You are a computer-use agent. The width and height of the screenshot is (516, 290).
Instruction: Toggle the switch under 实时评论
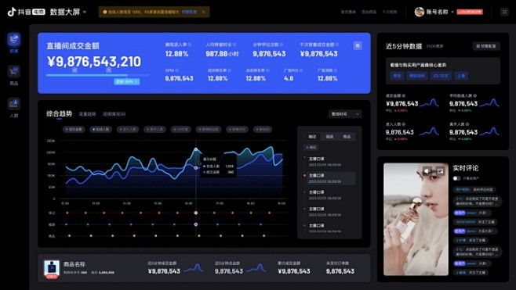coord(456,178)
